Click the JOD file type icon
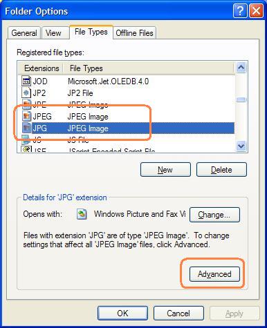The image size is (267, 328). (26, 81)
